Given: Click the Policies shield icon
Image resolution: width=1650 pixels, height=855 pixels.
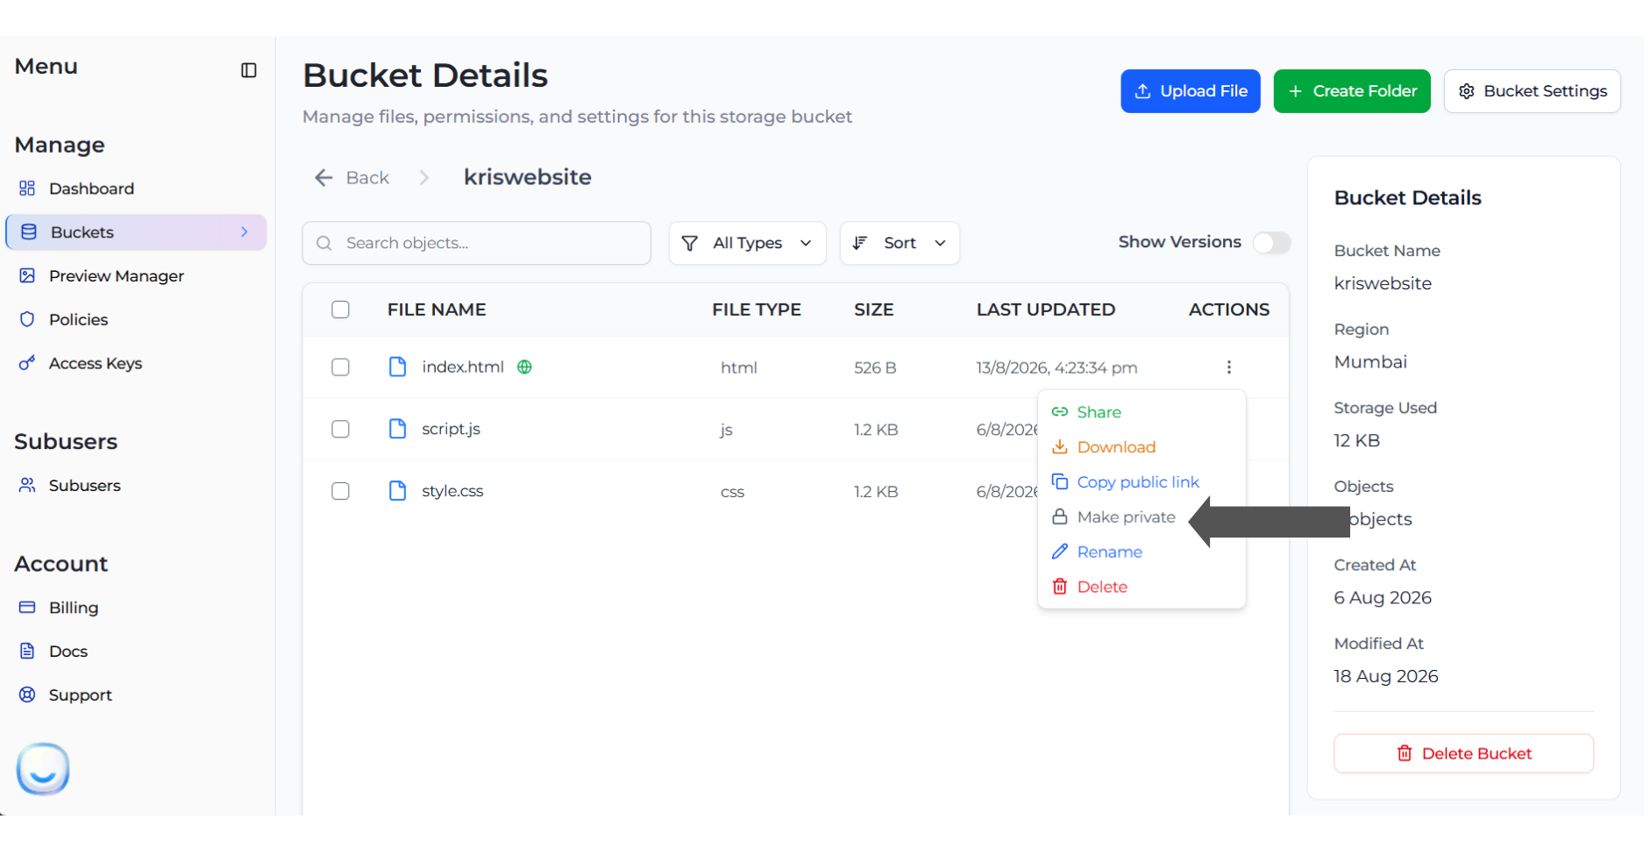Looking at the screenshot, I should [x=27, y=319].
